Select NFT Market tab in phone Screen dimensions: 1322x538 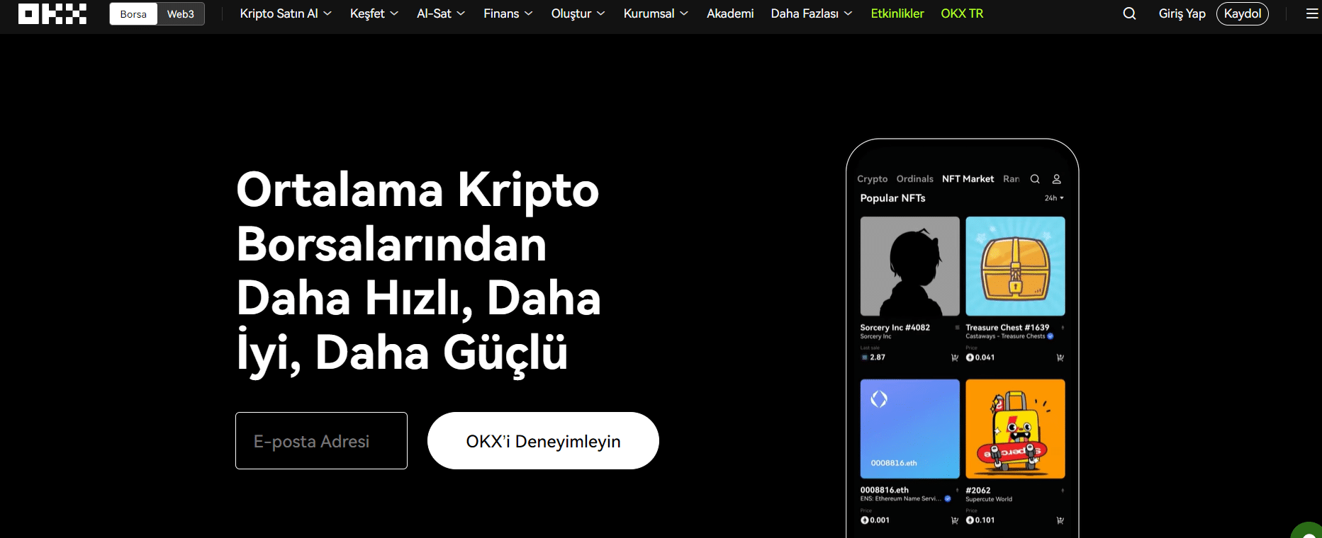[x=968, y=179]
